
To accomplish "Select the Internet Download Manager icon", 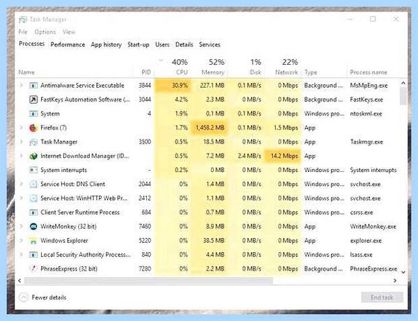I will click(x=33, y=156).
